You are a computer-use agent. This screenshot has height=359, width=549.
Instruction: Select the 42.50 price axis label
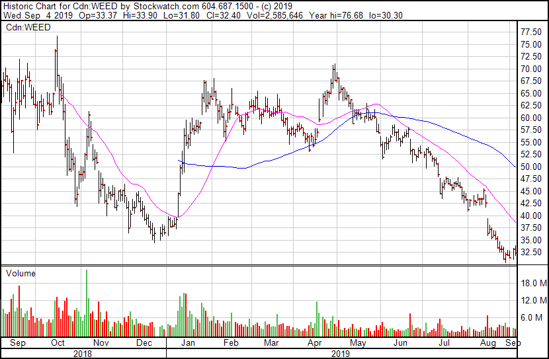click(x=531, y=203)
